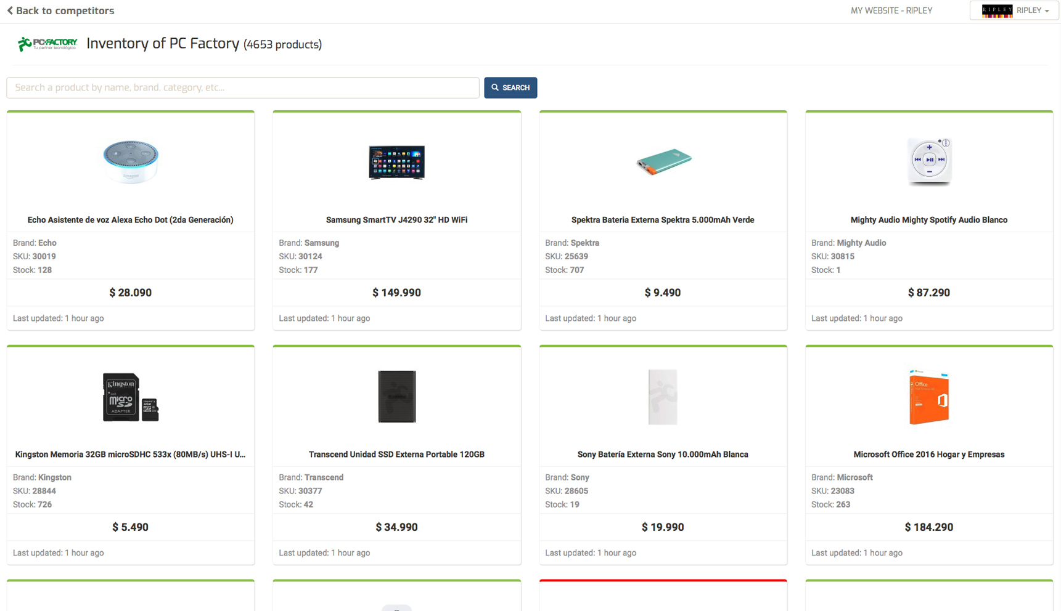Go back to competitors
Image resolution: width=1061 pixels, height=611 pixels.
60,10
